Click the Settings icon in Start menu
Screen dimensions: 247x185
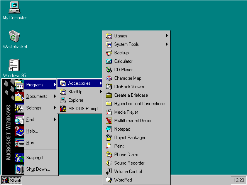coord(19,108)
